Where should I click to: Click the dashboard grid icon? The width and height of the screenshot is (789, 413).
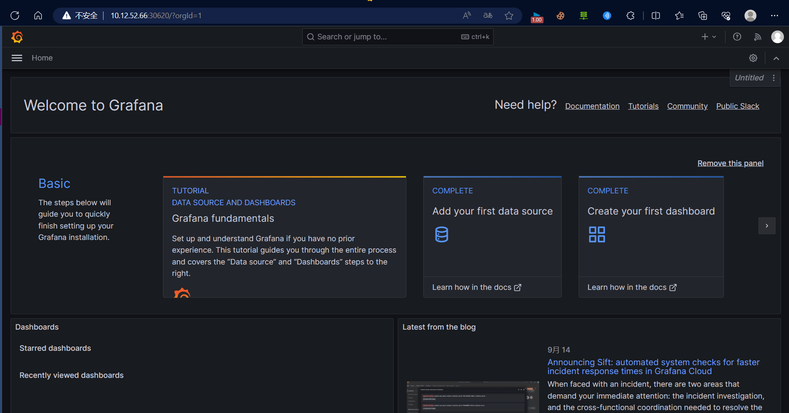597,234
